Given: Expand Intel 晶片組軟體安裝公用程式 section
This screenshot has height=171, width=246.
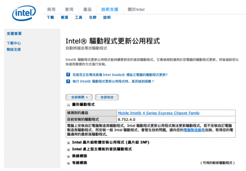Looking at the screenshot, I should point(68,143).
